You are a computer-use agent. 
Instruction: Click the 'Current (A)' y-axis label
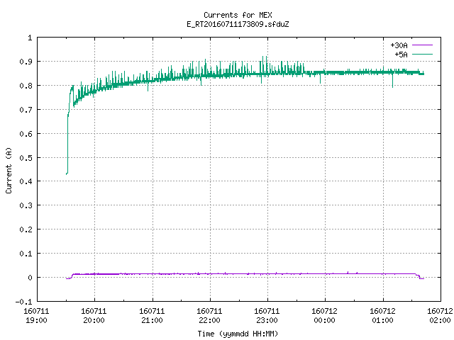point(9,170)
